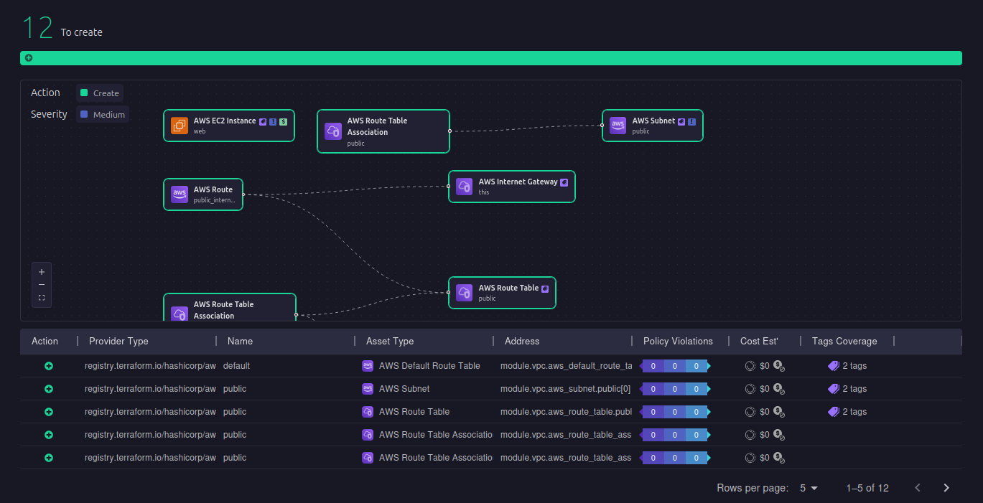
Task: Click the tags icon in the AWS Route Table row
Action: pos(834,412)
